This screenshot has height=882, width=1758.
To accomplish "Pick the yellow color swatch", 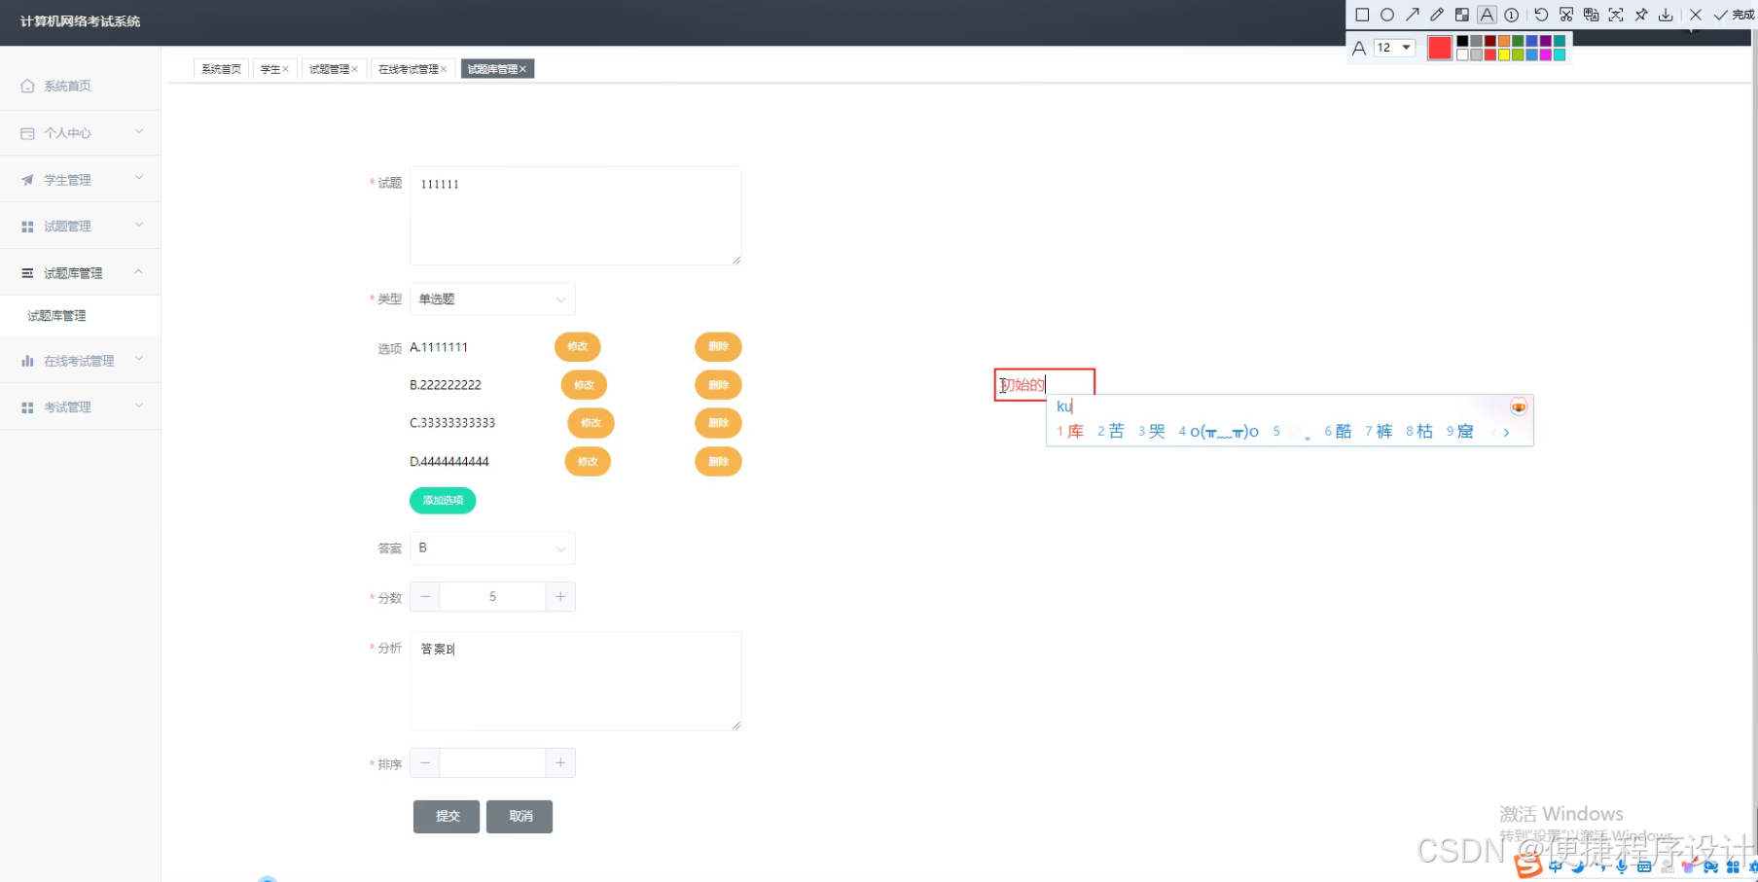I will 1504,54.
